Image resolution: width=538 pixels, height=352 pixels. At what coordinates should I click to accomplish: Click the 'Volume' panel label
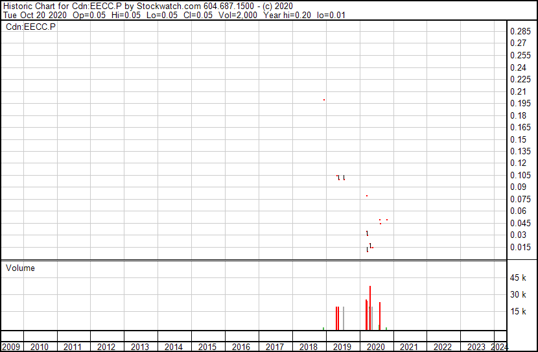pos(20,268)
